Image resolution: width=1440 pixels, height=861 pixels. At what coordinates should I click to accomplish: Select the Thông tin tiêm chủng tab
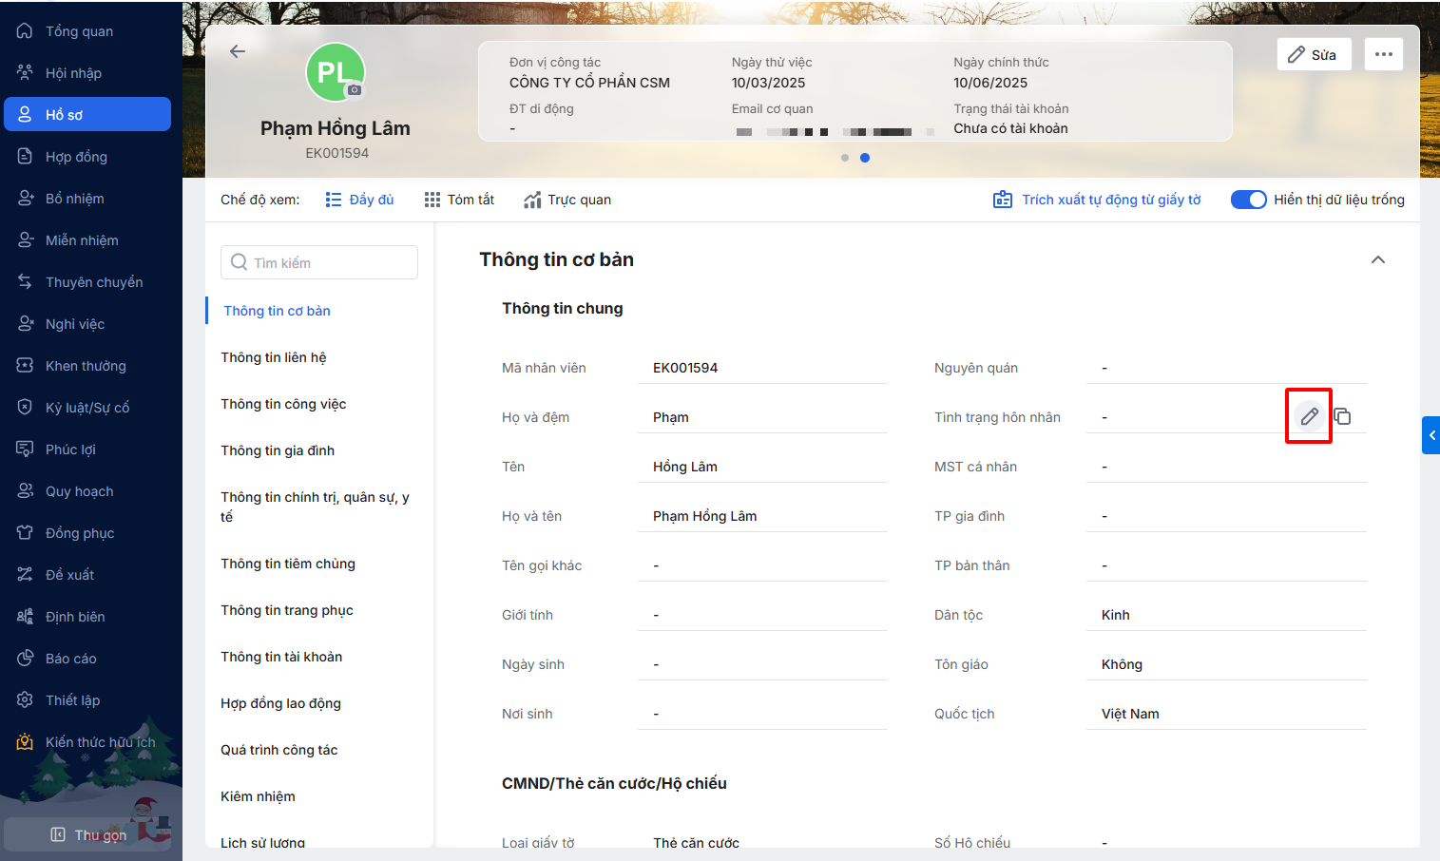coord(288,564)
